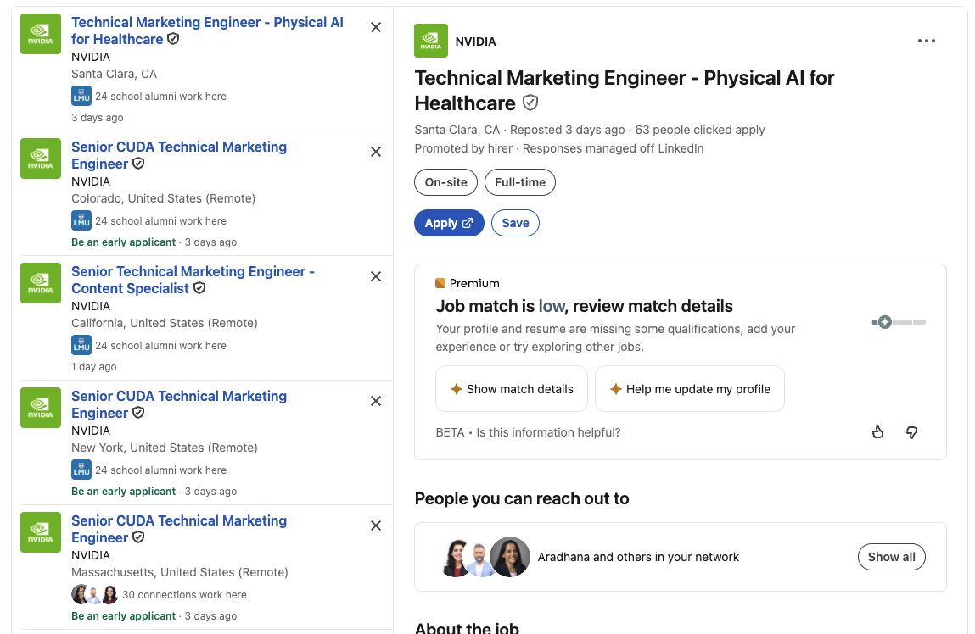Click NVIDIA logo in job detail header
Viewport: 975px width, 634px height.
[x=431, y=41]
